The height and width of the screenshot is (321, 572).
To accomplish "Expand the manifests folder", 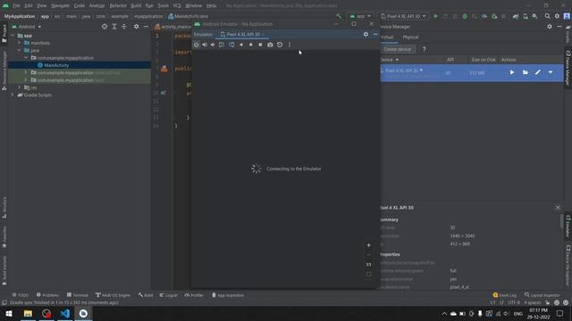I will (x=19, y=43).
